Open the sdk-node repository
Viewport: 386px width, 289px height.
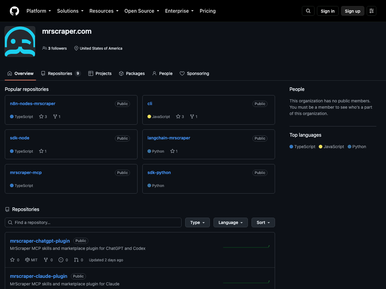(x=20, y=138)
